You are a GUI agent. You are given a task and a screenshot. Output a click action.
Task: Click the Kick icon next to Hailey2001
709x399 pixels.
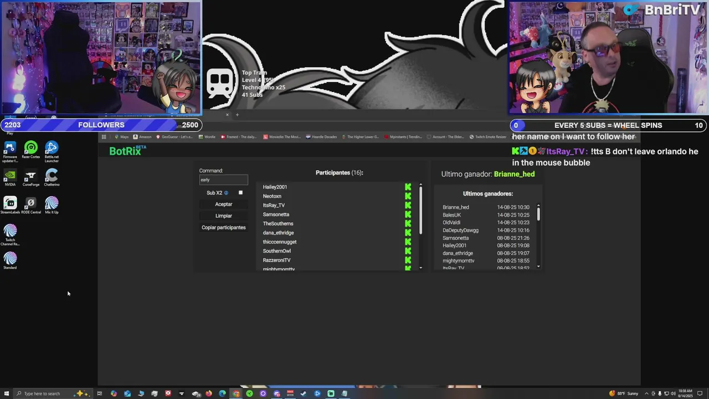(408, 187)
